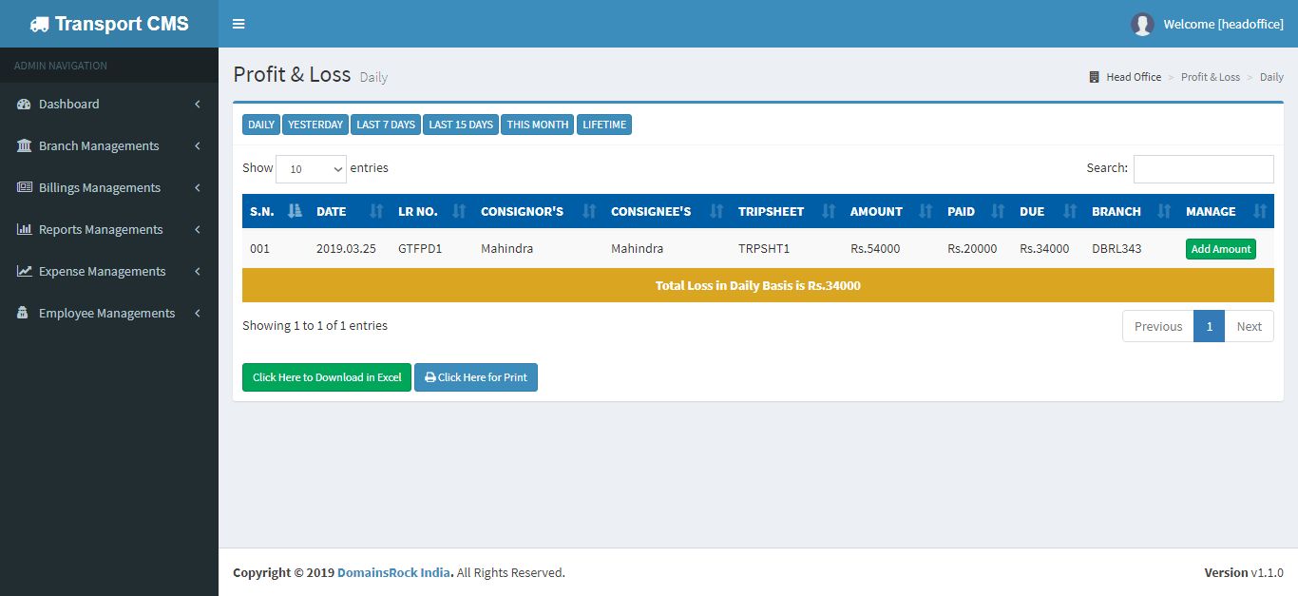Select the YESTERDAY filter tab
The image size is (1298, 596).
(x=315, y=125)
